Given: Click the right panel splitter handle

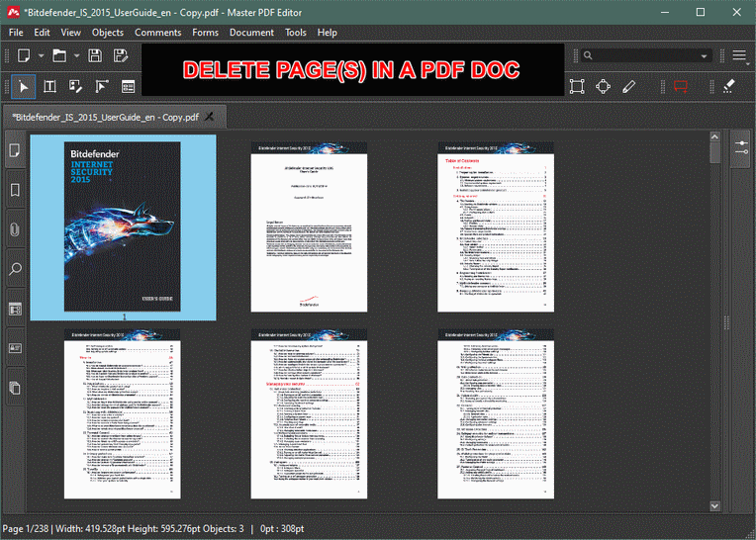Looking at the screenshot, I should point(726,321).
